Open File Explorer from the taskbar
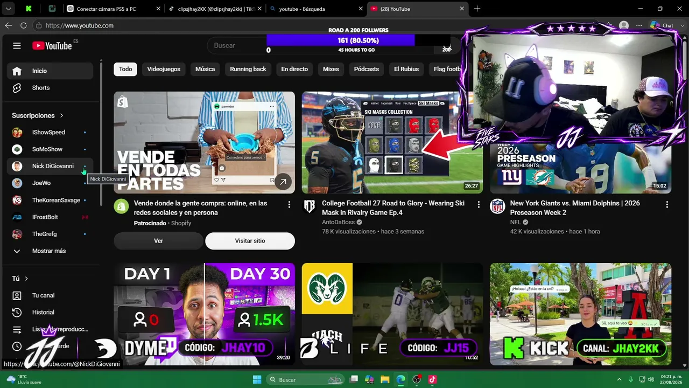 (x=385, y=379)
